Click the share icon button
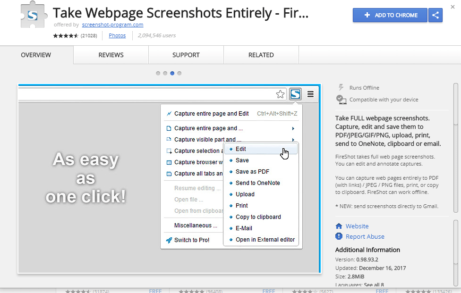Viewport: 461px width, 293px height. [x=435, y=15]
